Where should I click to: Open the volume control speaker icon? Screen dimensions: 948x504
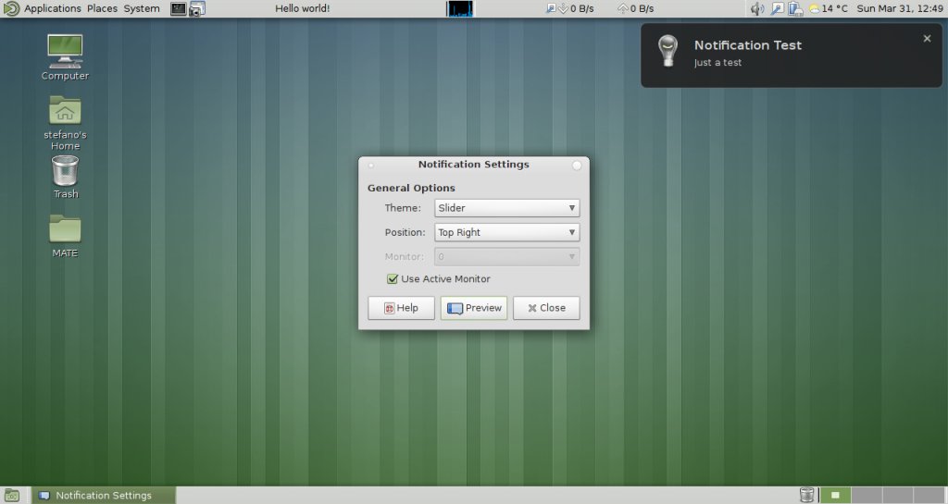pyautogui.click(x=757, y=8)
